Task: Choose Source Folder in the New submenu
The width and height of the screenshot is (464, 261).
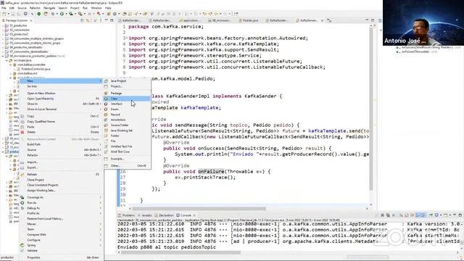Action: click(128, 125)
